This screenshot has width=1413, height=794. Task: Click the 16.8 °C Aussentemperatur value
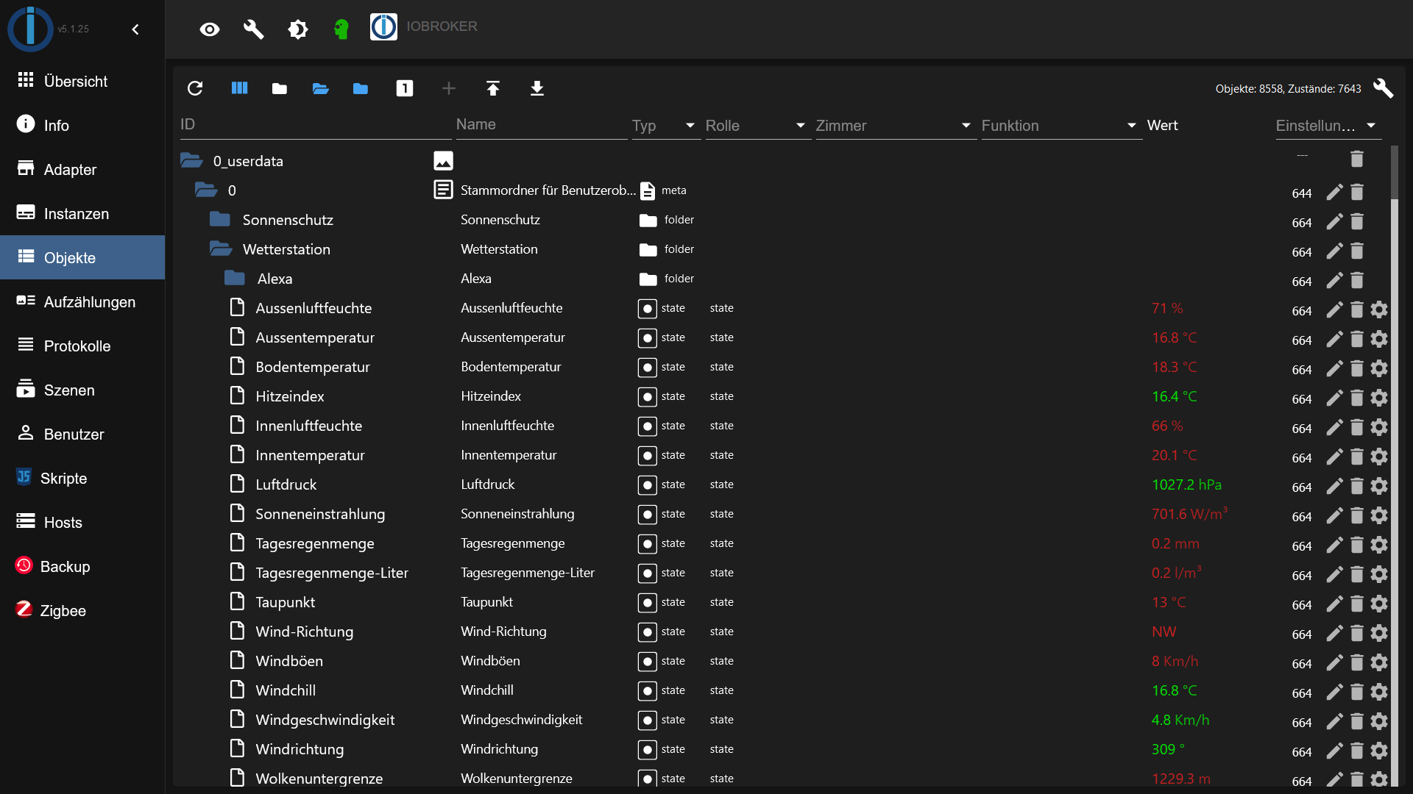pyautogui.click(x=1174, y=337)
